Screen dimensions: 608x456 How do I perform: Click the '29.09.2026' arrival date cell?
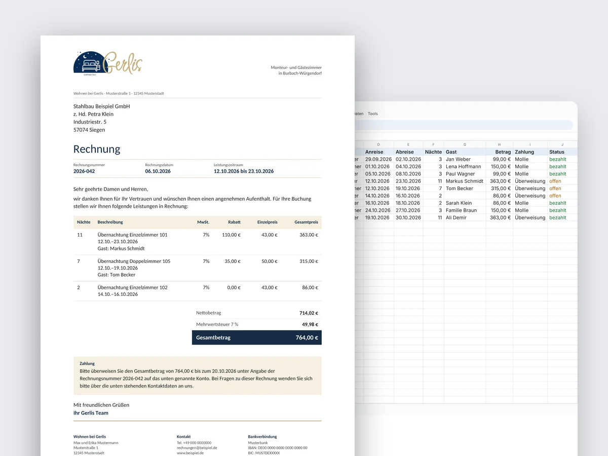tap(377, 159)
